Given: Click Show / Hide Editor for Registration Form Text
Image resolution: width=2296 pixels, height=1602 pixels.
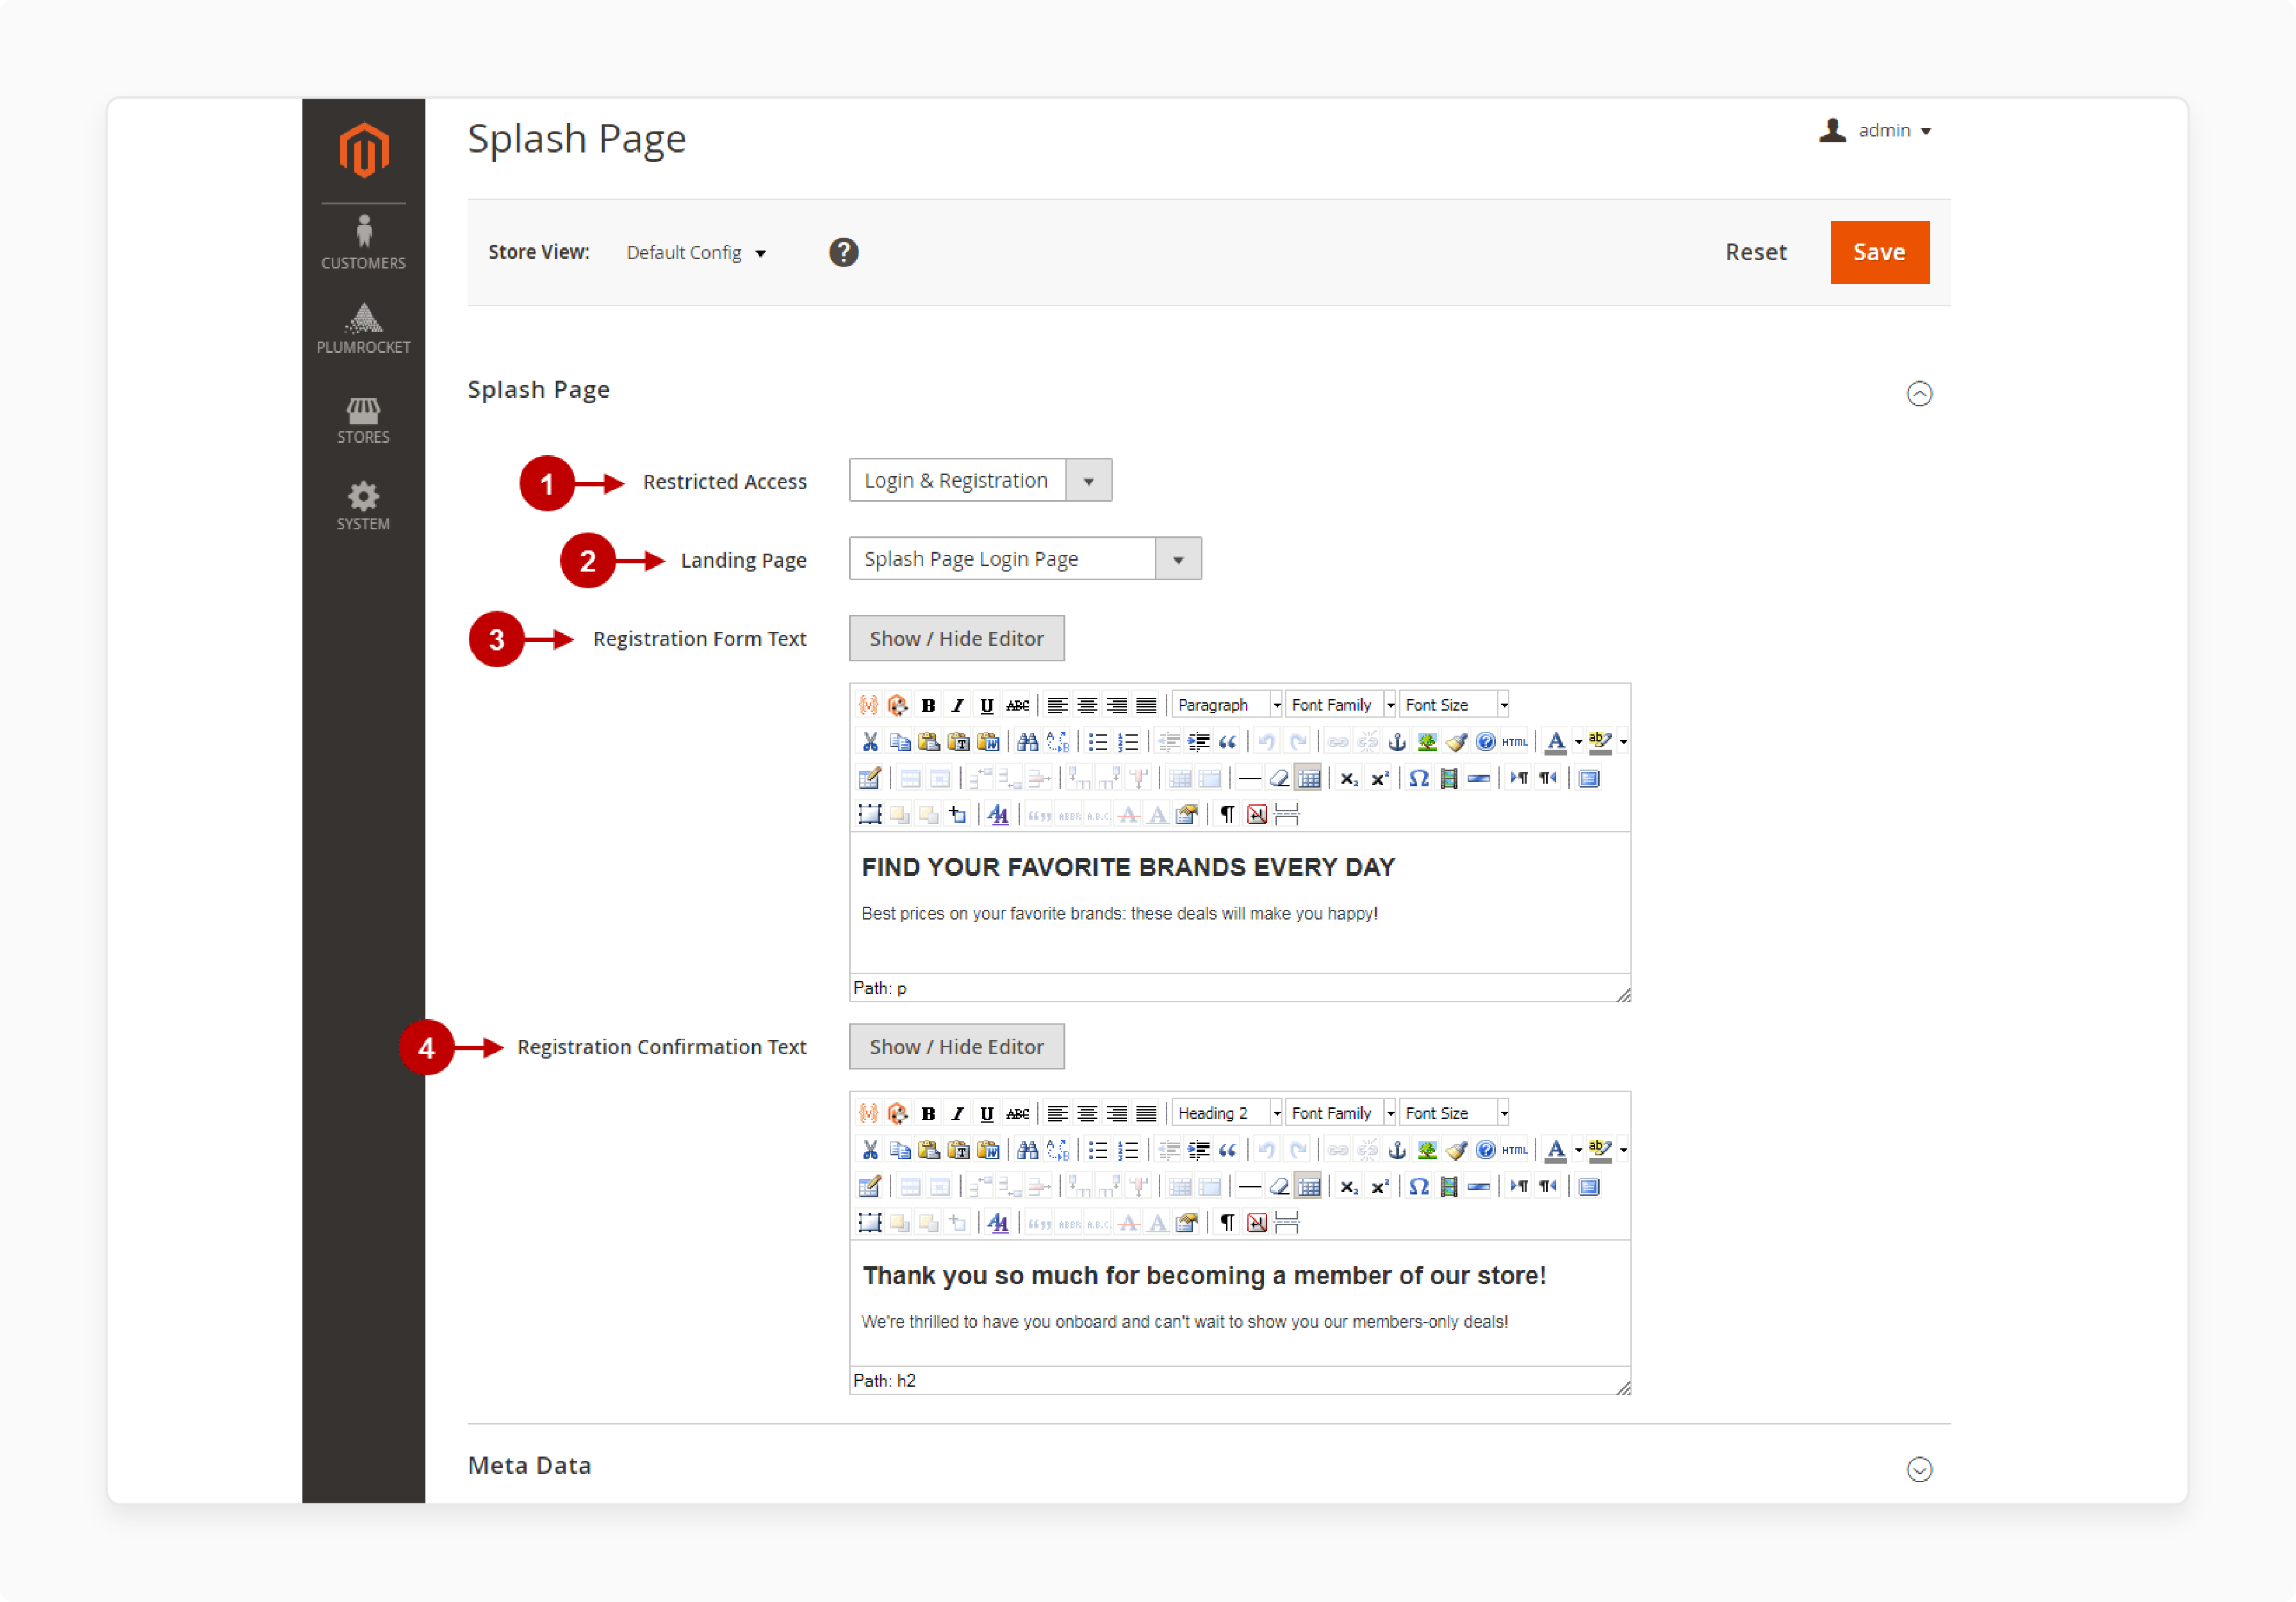Looking at the screenshot, I should click(x=956, y=638).
